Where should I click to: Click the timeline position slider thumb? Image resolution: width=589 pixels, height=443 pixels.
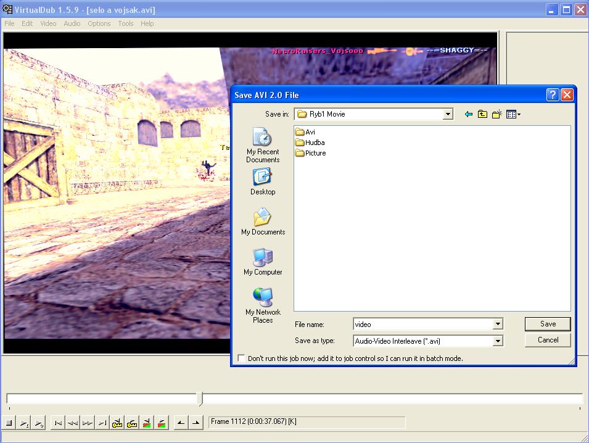pos(200,399)
